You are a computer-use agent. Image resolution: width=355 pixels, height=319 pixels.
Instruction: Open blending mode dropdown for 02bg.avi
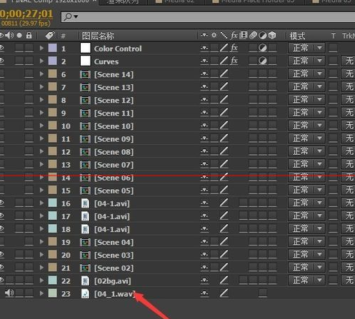pyautogui.click(x=306, y=280)
